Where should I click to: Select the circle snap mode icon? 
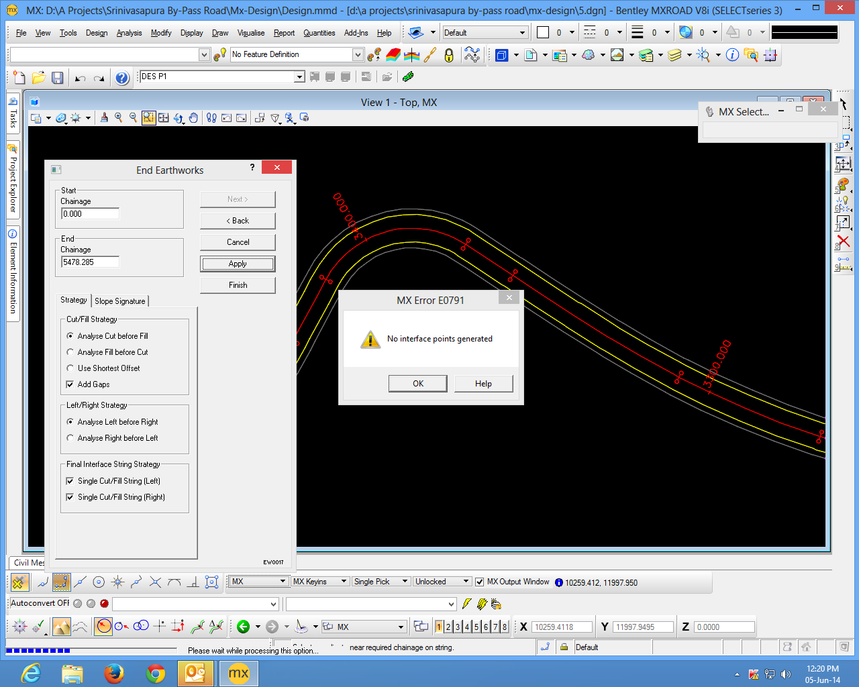(x=99, y=582)
